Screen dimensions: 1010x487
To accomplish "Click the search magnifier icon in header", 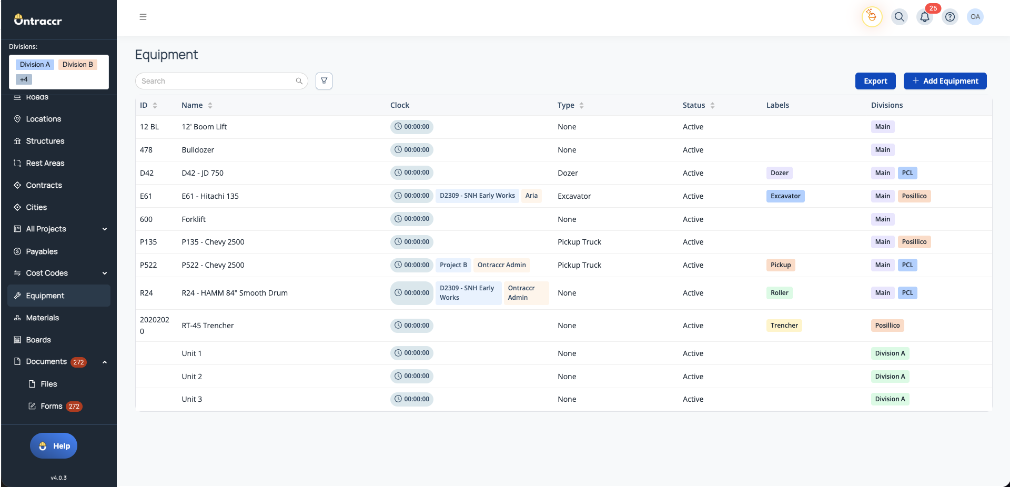I will click(x=900, y=17).
